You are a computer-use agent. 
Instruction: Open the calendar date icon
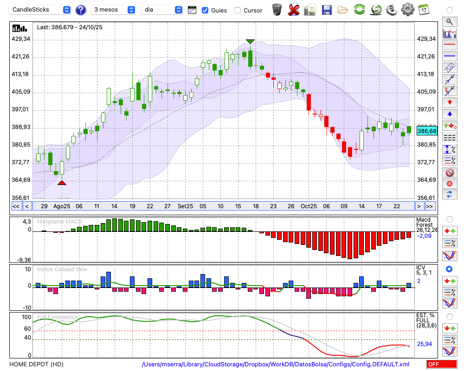click(423, 9)
